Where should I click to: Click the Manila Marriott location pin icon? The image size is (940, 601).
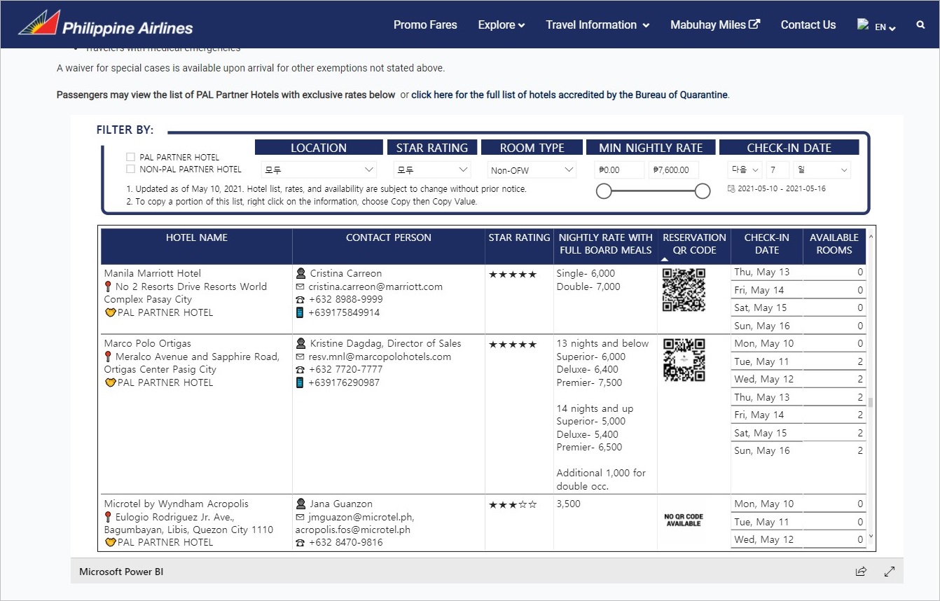108,286
